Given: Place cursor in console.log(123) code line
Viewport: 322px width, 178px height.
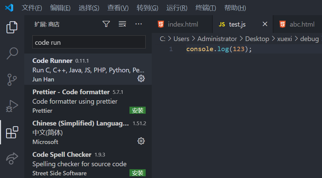Looking at the screenshot, I should click(x=219, y=49).
